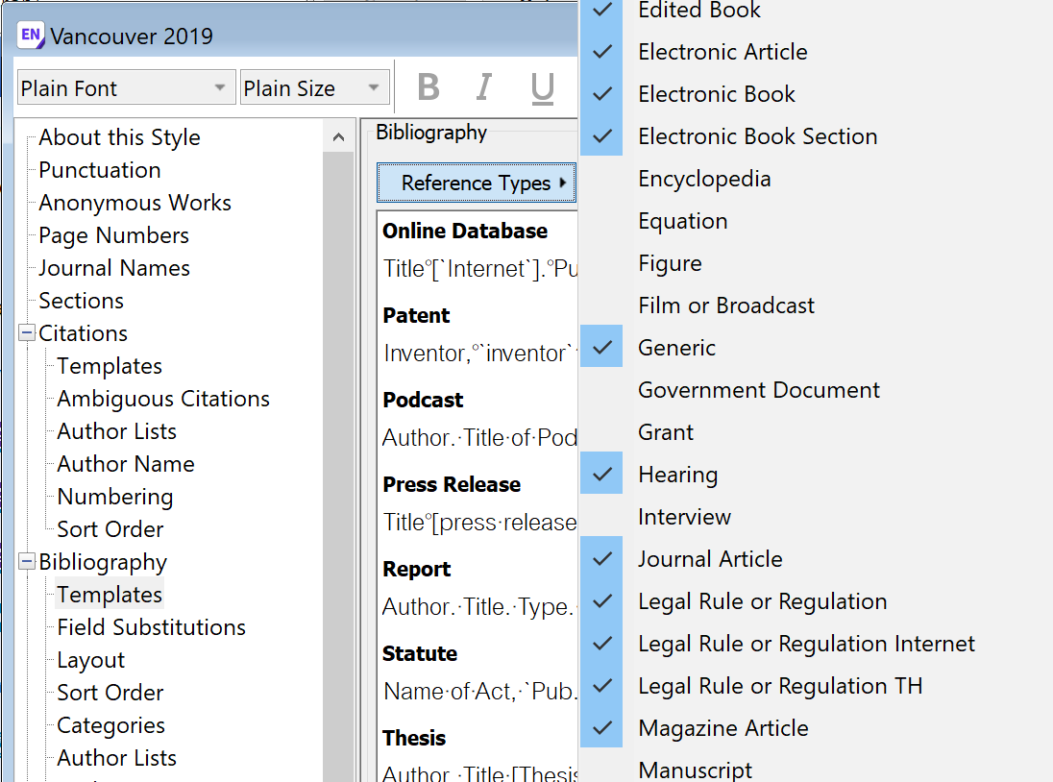This screenshot has height=782, width=1053.
Task: Open Author Lists under Citations
Action: (x=117, y=431)
